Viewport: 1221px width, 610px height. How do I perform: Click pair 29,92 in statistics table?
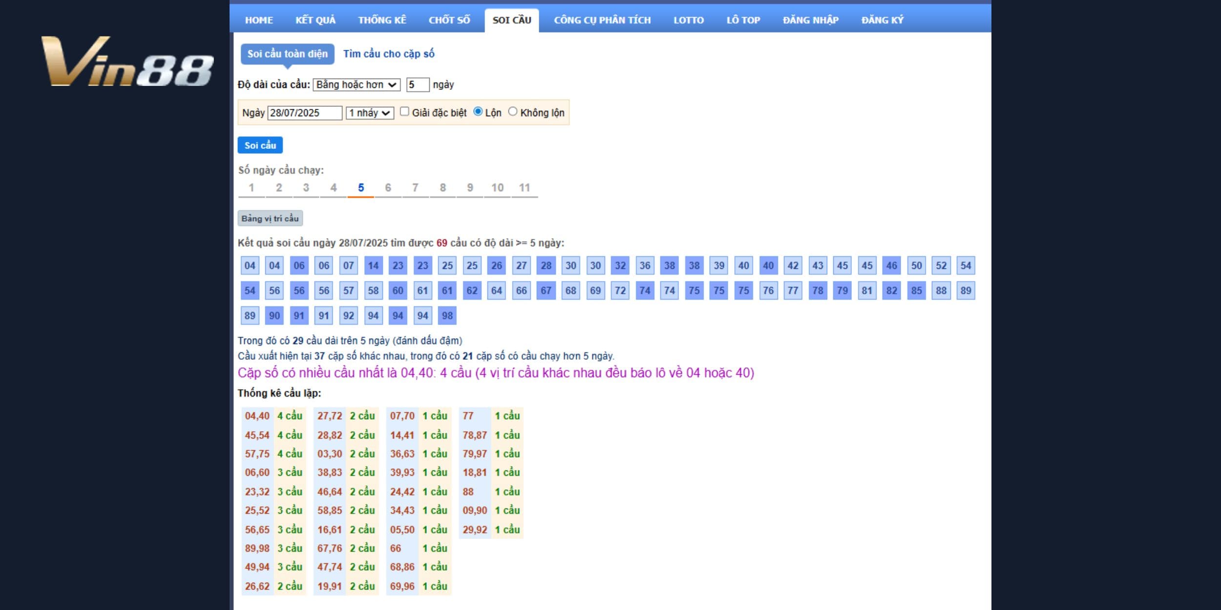475,529
